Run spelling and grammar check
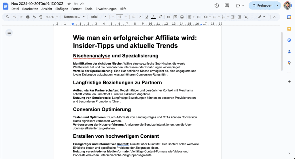The image size is (295, 159). point(34,17)
